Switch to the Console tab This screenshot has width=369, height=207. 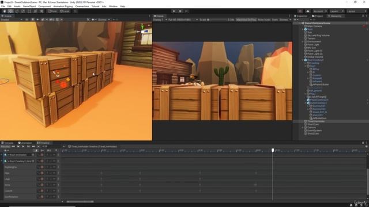(x=7, y=143)
